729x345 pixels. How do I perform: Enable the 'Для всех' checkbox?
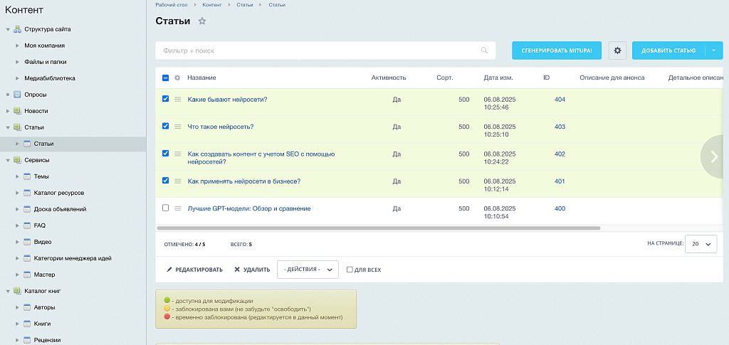click(x=350, y=270)
